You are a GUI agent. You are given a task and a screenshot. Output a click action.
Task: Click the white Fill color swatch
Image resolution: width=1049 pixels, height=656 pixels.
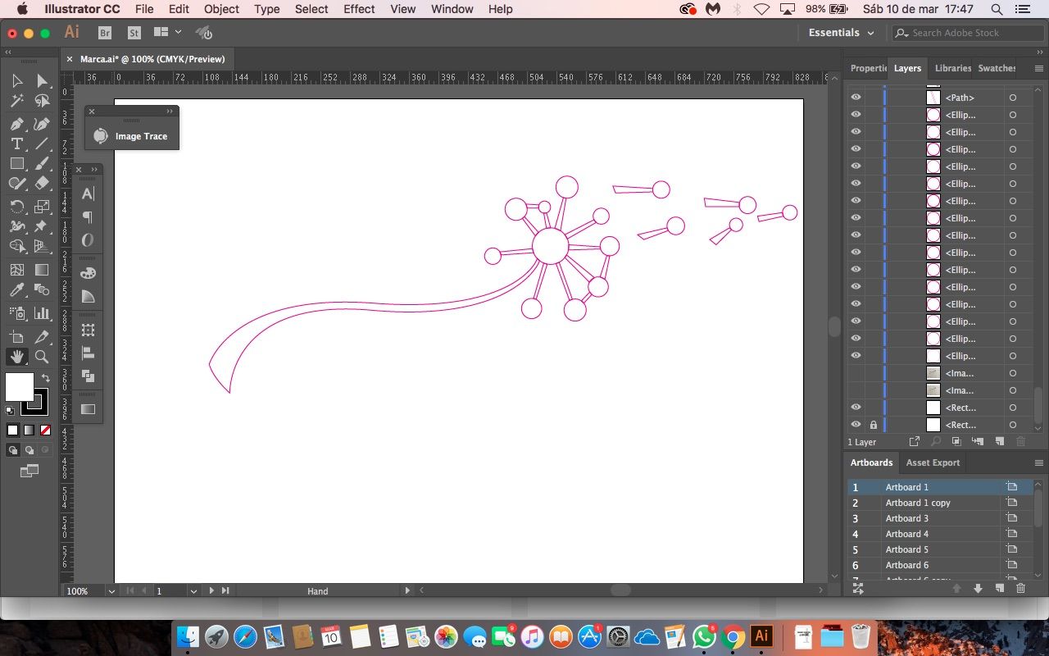click(x=20, y=387)
